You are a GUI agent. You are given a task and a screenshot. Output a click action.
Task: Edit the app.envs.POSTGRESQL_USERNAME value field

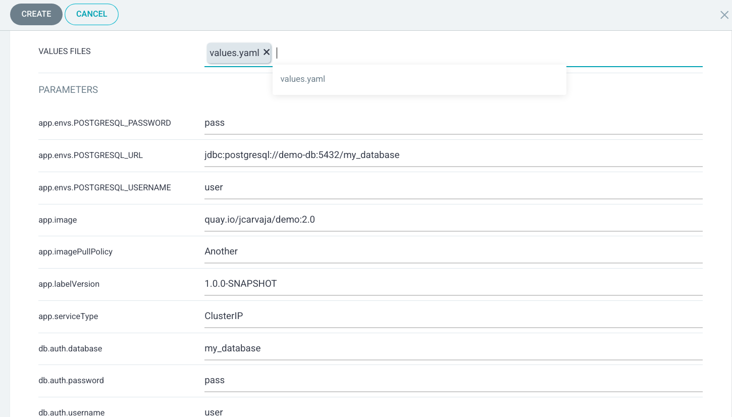(453, 187)
